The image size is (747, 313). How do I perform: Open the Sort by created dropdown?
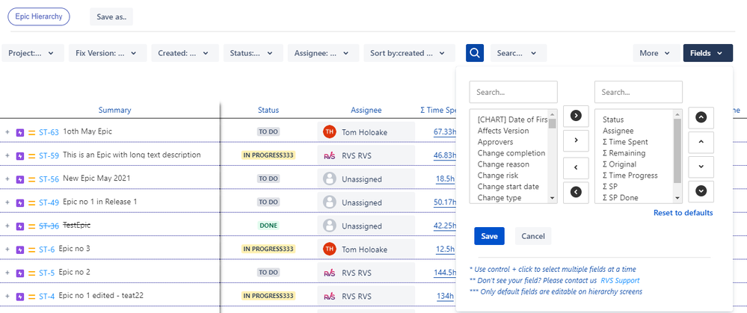click(409, 53)
